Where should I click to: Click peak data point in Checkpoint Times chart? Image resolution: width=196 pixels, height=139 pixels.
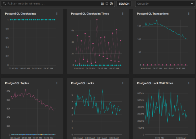tap(97, 20)
